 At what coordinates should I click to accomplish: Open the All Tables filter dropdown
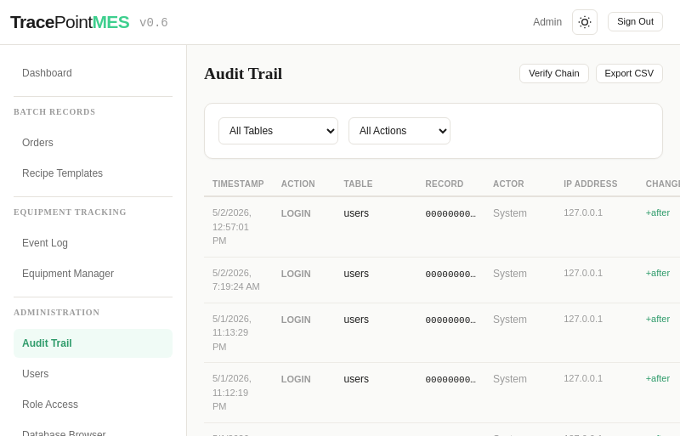coord(278,131)
